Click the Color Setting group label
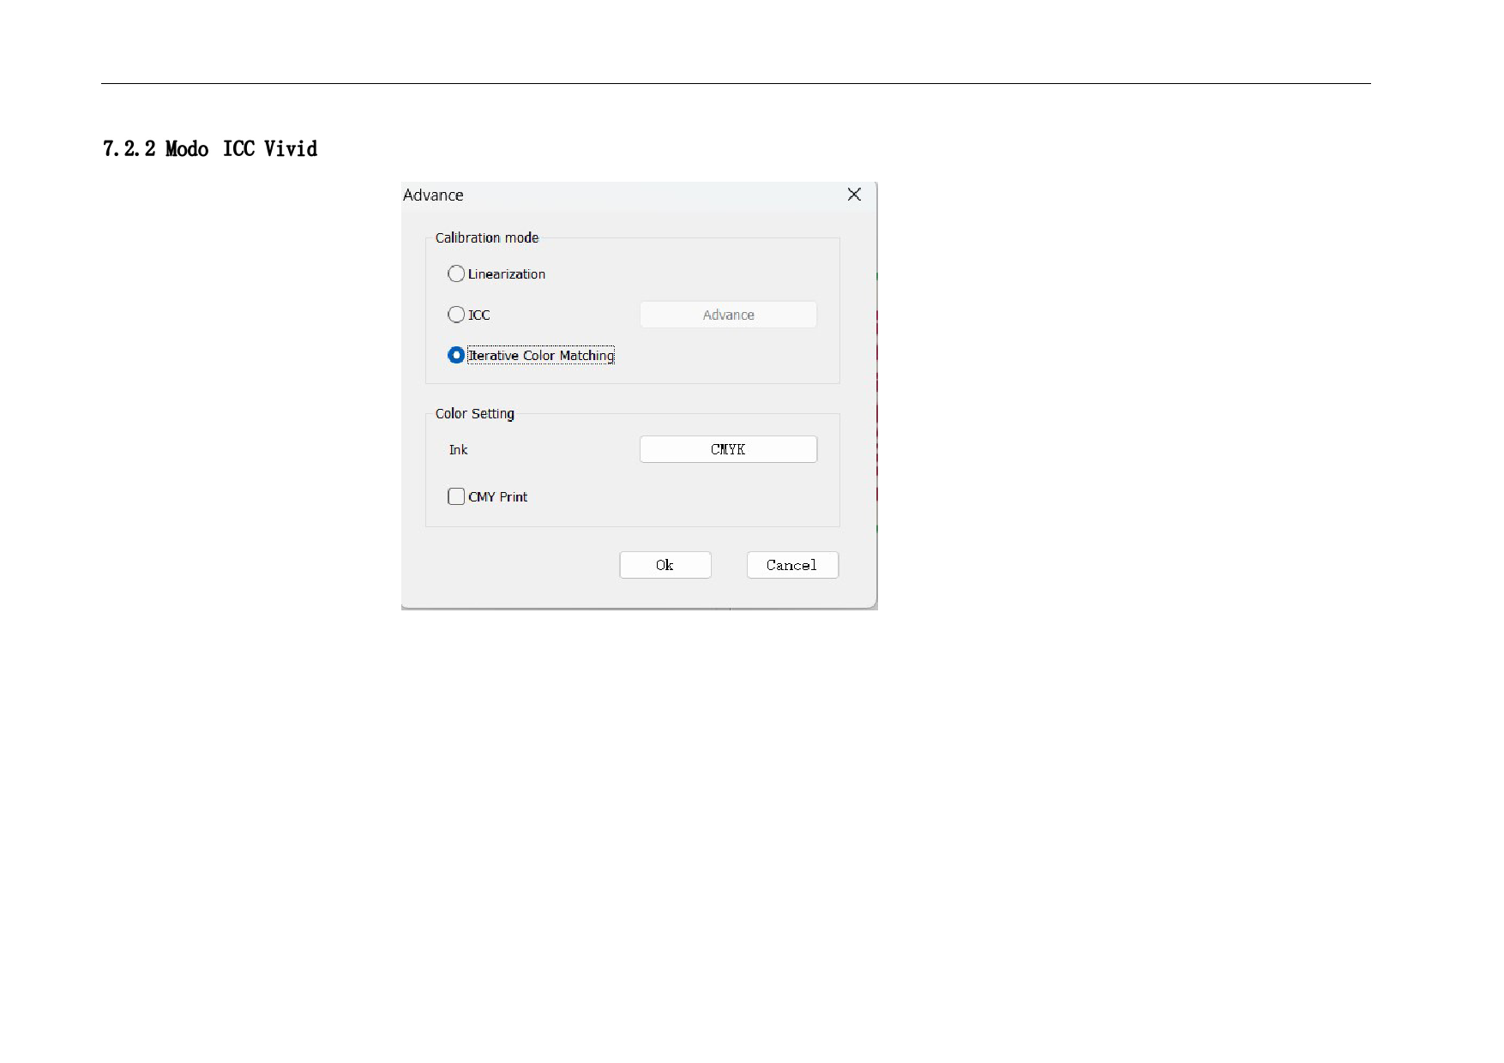Viewport: 1504px width, 1063px height. pos(474,414)
